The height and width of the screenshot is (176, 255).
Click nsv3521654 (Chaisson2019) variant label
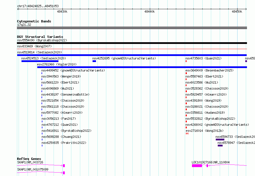tap(63, 100)
